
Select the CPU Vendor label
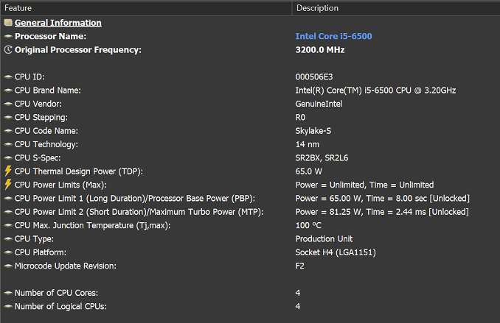(x=38, y=104)
